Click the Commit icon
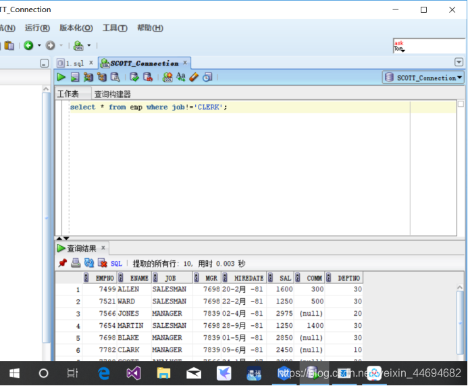The width and height of the screenshot is (468, 386). click(x=134, y=77)
